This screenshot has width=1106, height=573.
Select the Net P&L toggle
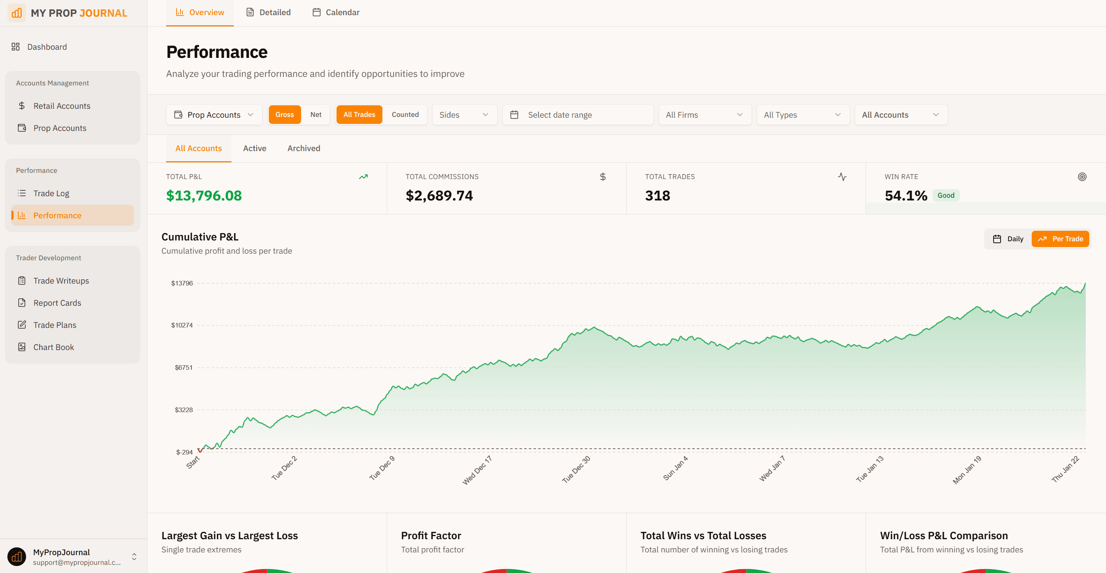coord(316,115)
